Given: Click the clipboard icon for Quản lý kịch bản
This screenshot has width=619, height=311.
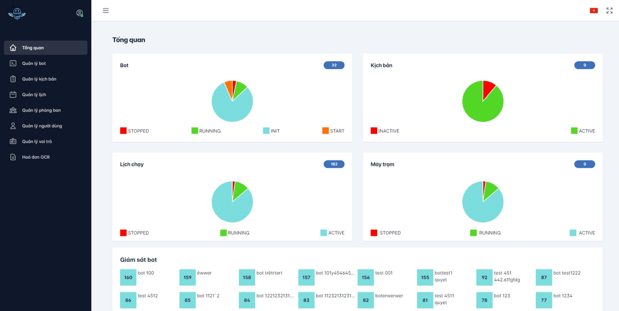Looking at the screenshot, I should tap(13, 79).
